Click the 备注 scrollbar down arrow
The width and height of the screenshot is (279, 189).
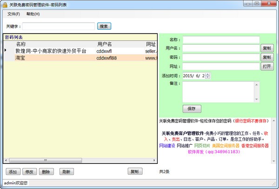coord(257,99)
